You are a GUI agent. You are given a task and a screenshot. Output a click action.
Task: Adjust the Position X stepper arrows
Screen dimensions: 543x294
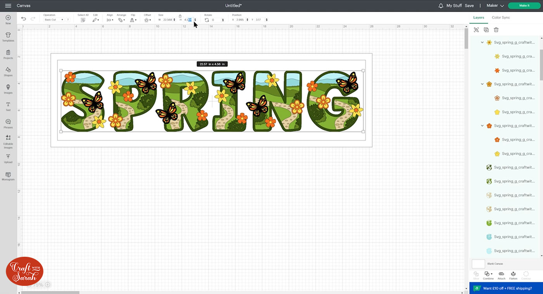coord(247,20)
